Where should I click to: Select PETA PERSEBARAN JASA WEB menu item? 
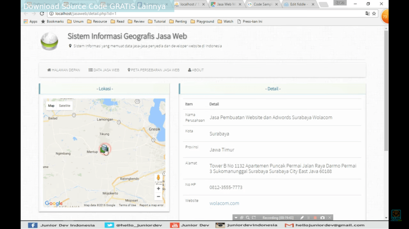click(153, 70)
